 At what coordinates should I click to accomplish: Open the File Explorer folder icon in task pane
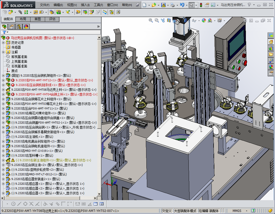tap(271, 54)
